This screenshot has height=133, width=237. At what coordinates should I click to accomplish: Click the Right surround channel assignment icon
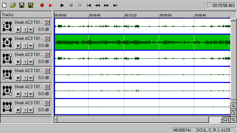click(x=7, y=91)
